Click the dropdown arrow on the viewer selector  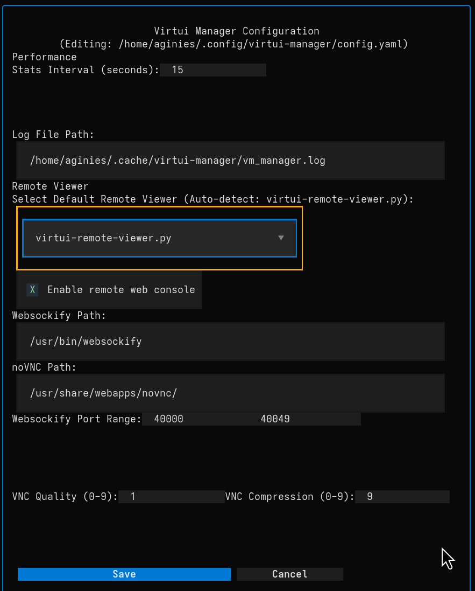pos(281,237)
